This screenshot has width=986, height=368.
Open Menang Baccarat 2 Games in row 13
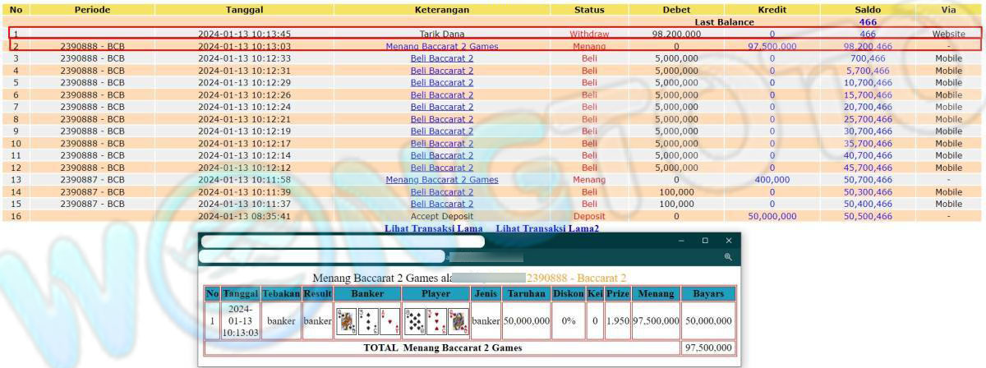[x=442, y=180]
